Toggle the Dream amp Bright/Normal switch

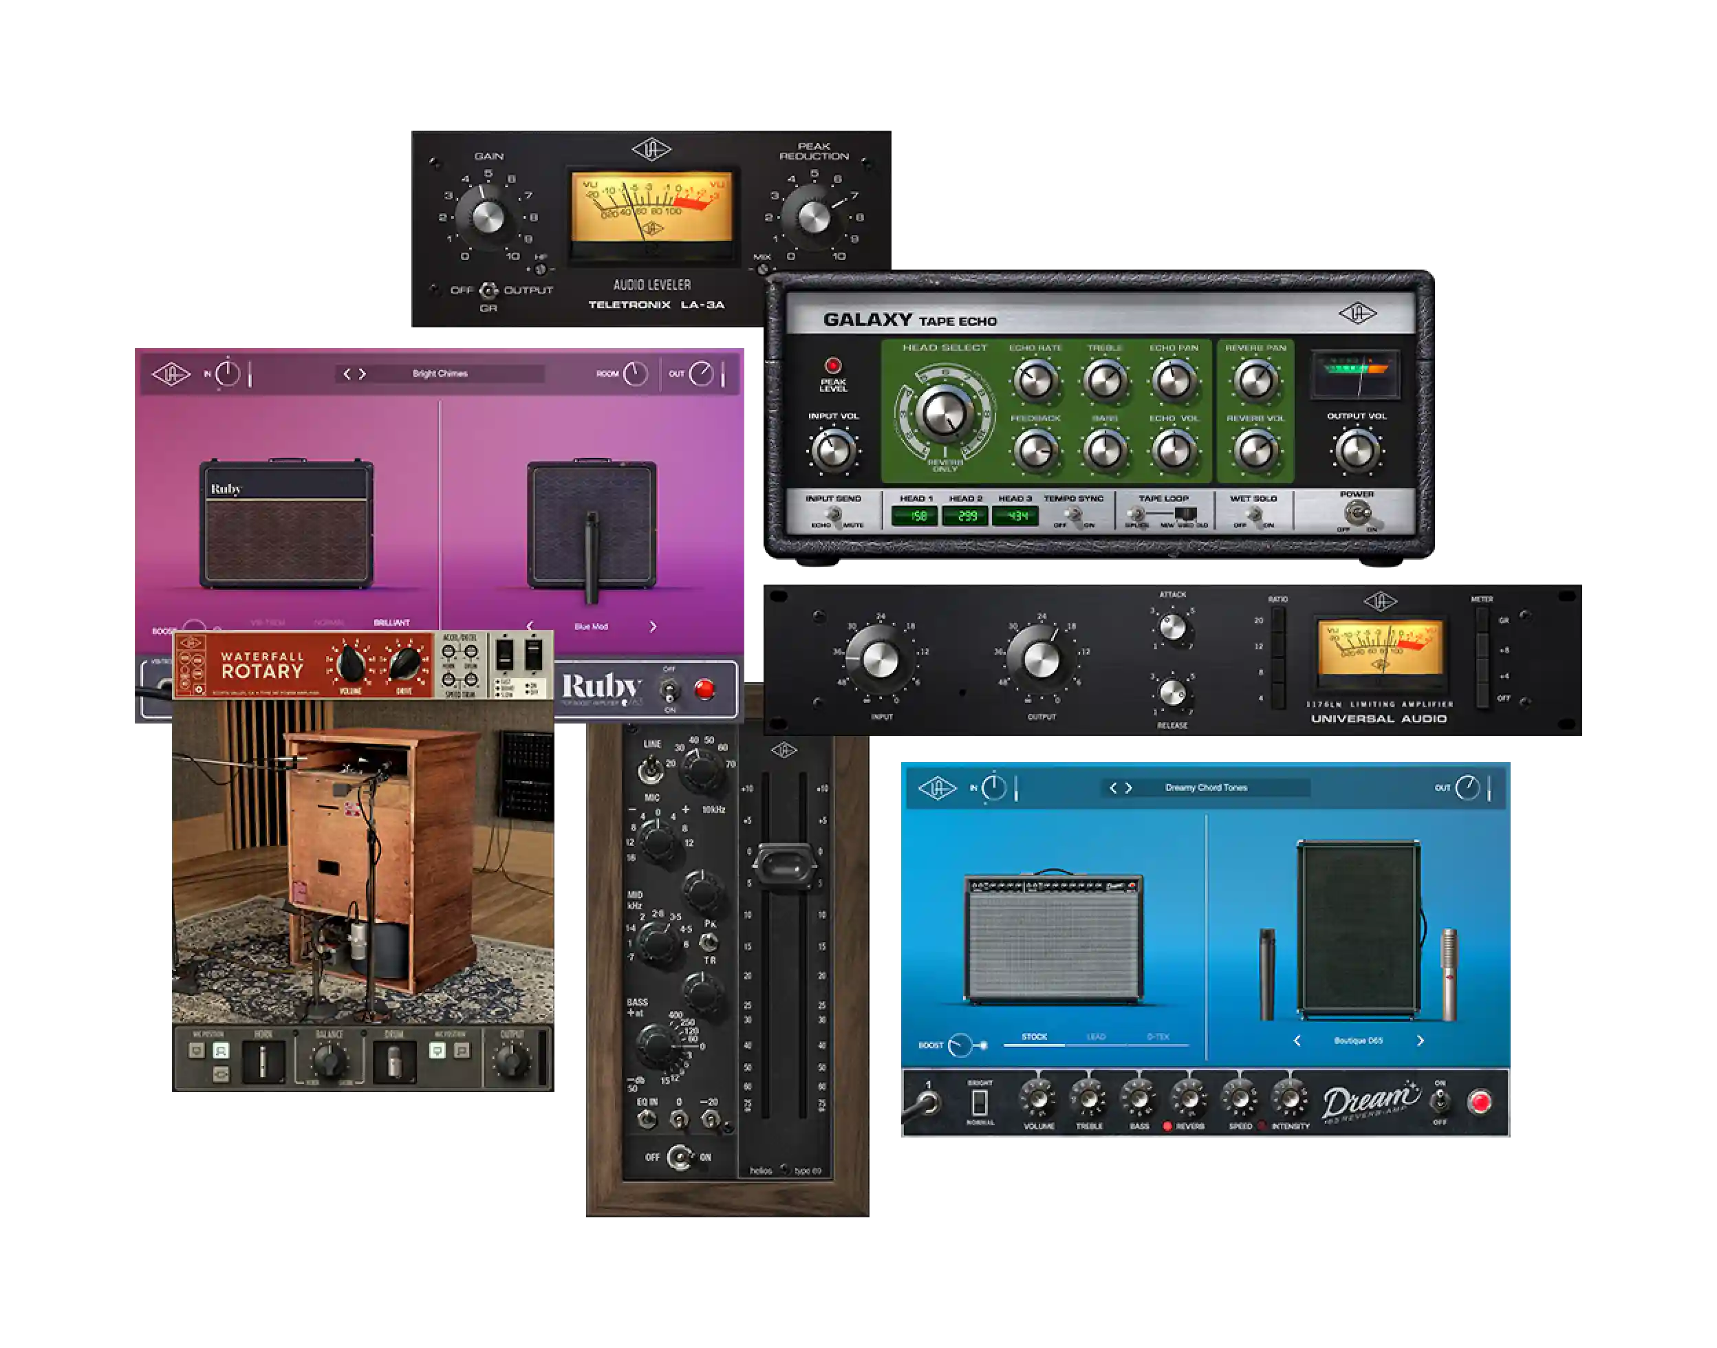(980, 1102)
